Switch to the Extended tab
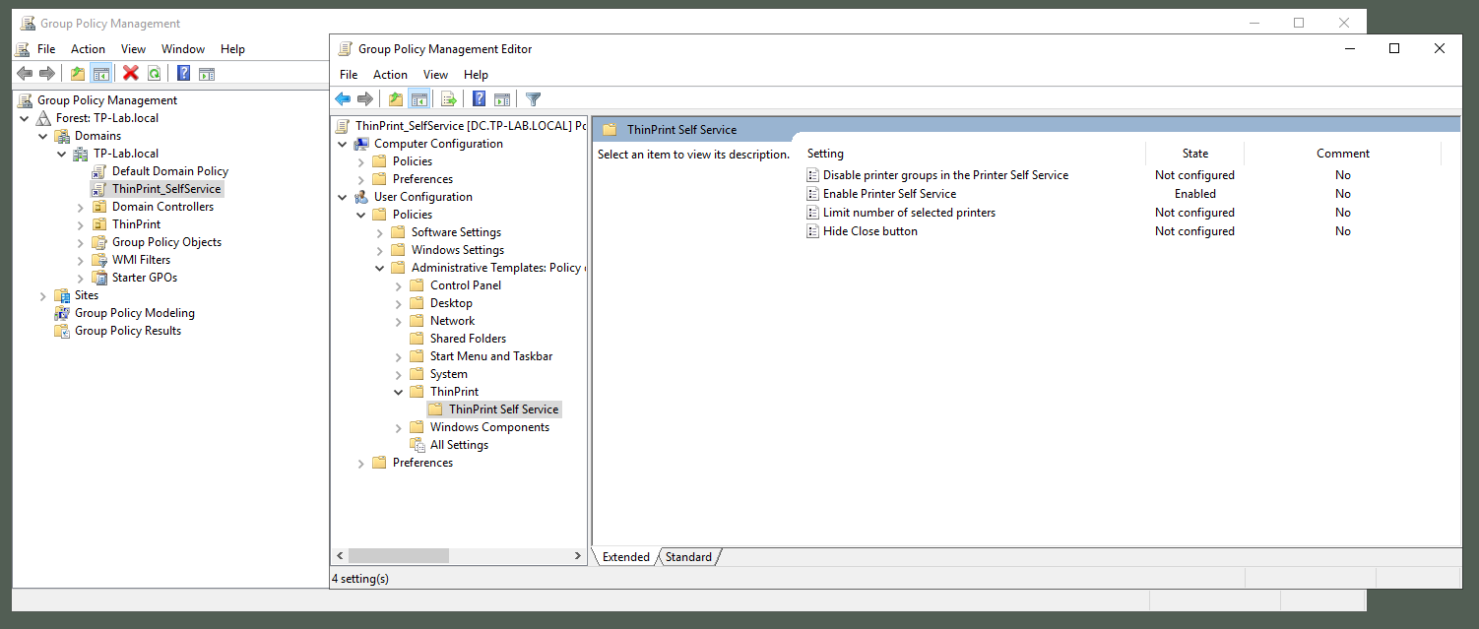The width and height of the screenshot is (1479, 629). click(x=626, y=557)
